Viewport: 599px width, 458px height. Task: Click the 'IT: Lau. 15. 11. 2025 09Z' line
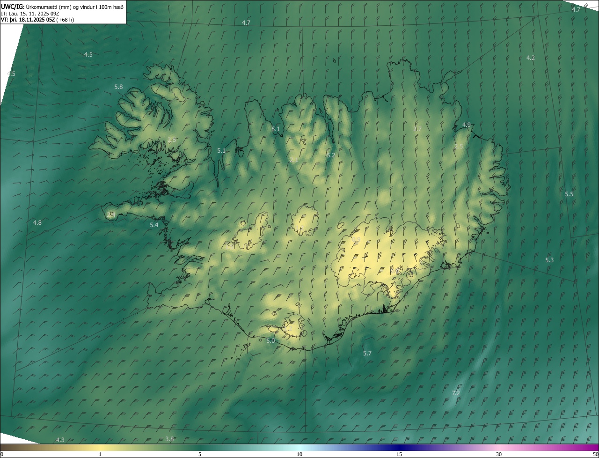coord(30,13)
